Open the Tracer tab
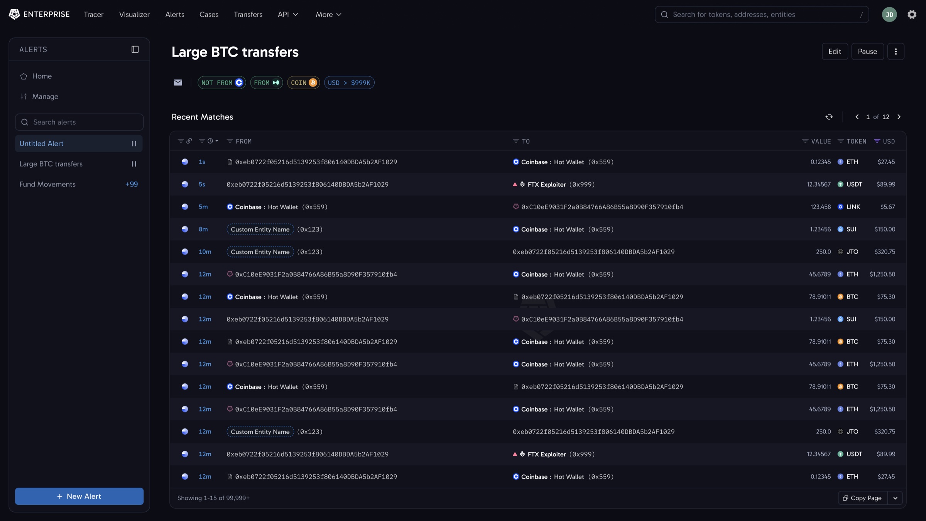 94,14
